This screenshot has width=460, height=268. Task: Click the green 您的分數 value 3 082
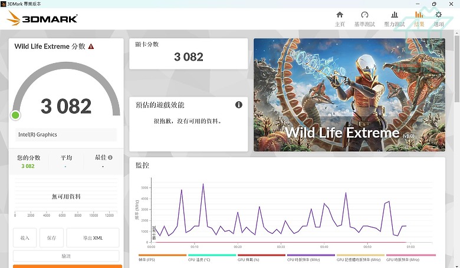click(x=28, y=166)
